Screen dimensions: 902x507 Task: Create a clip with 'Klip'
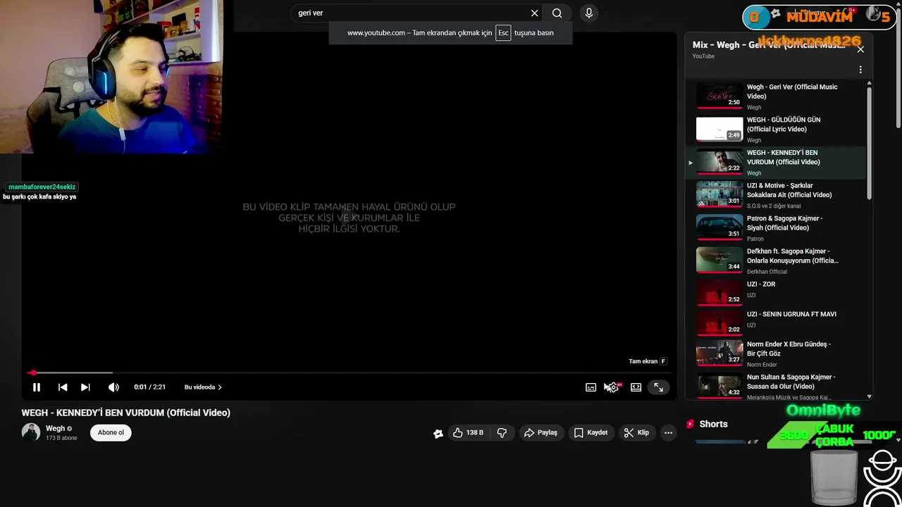[636, 432]
